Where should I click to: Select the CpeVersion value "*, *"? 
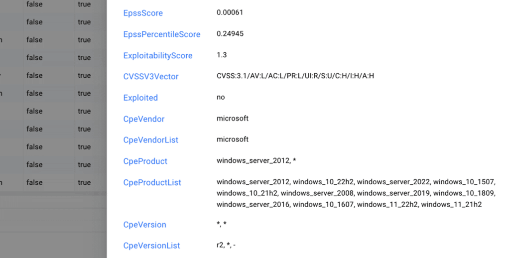222,224
